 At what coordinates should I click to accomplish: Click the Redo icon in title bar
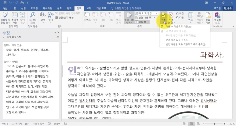(16, 2)
